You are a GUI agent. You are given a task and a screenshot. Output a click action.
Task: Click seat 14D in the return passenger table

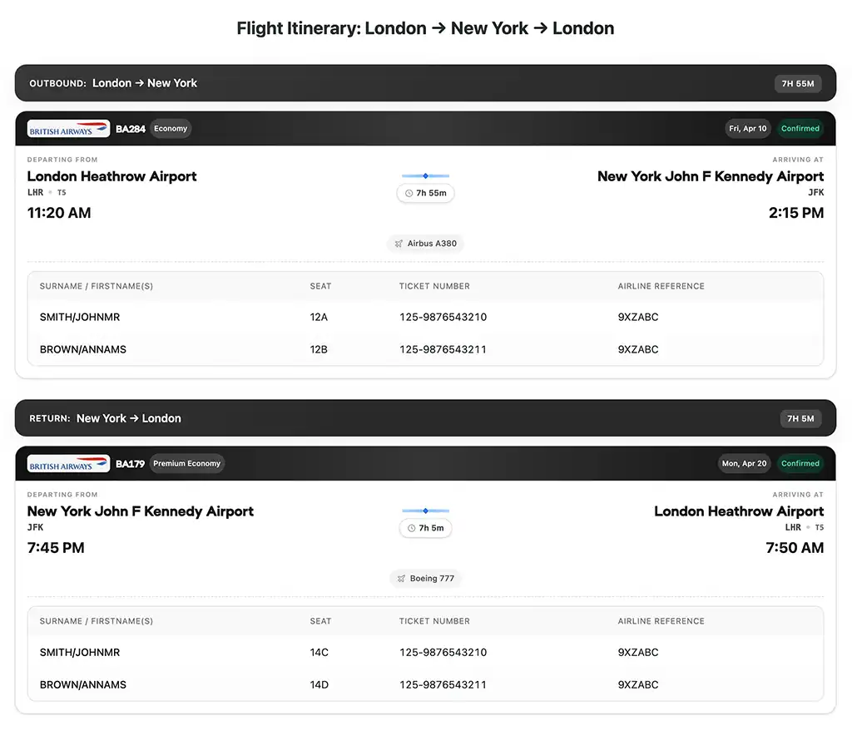(319, 685)
